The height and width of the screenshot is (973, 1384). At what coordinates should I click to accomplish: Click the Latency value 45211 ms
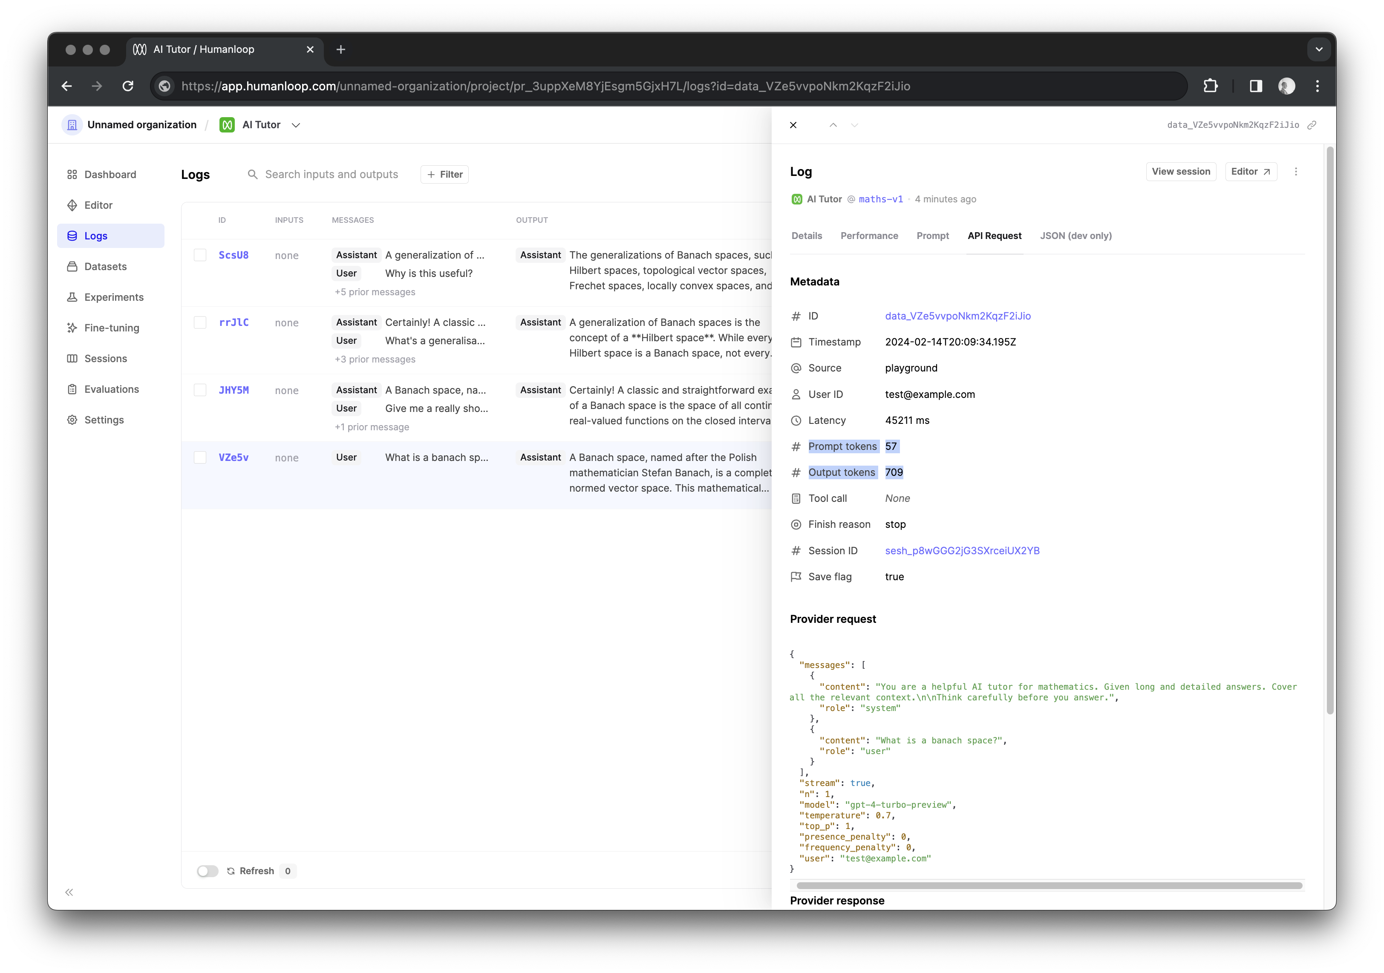(907, 420)
